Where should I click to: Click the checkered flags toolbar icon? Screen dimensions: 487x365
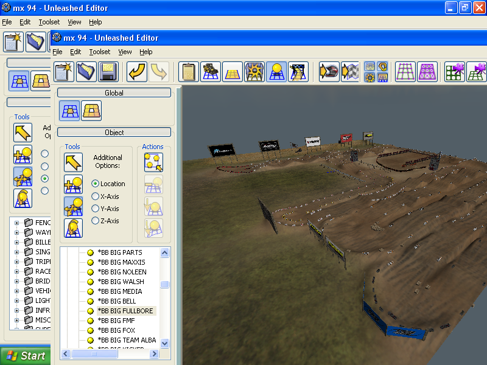[350, 72]
